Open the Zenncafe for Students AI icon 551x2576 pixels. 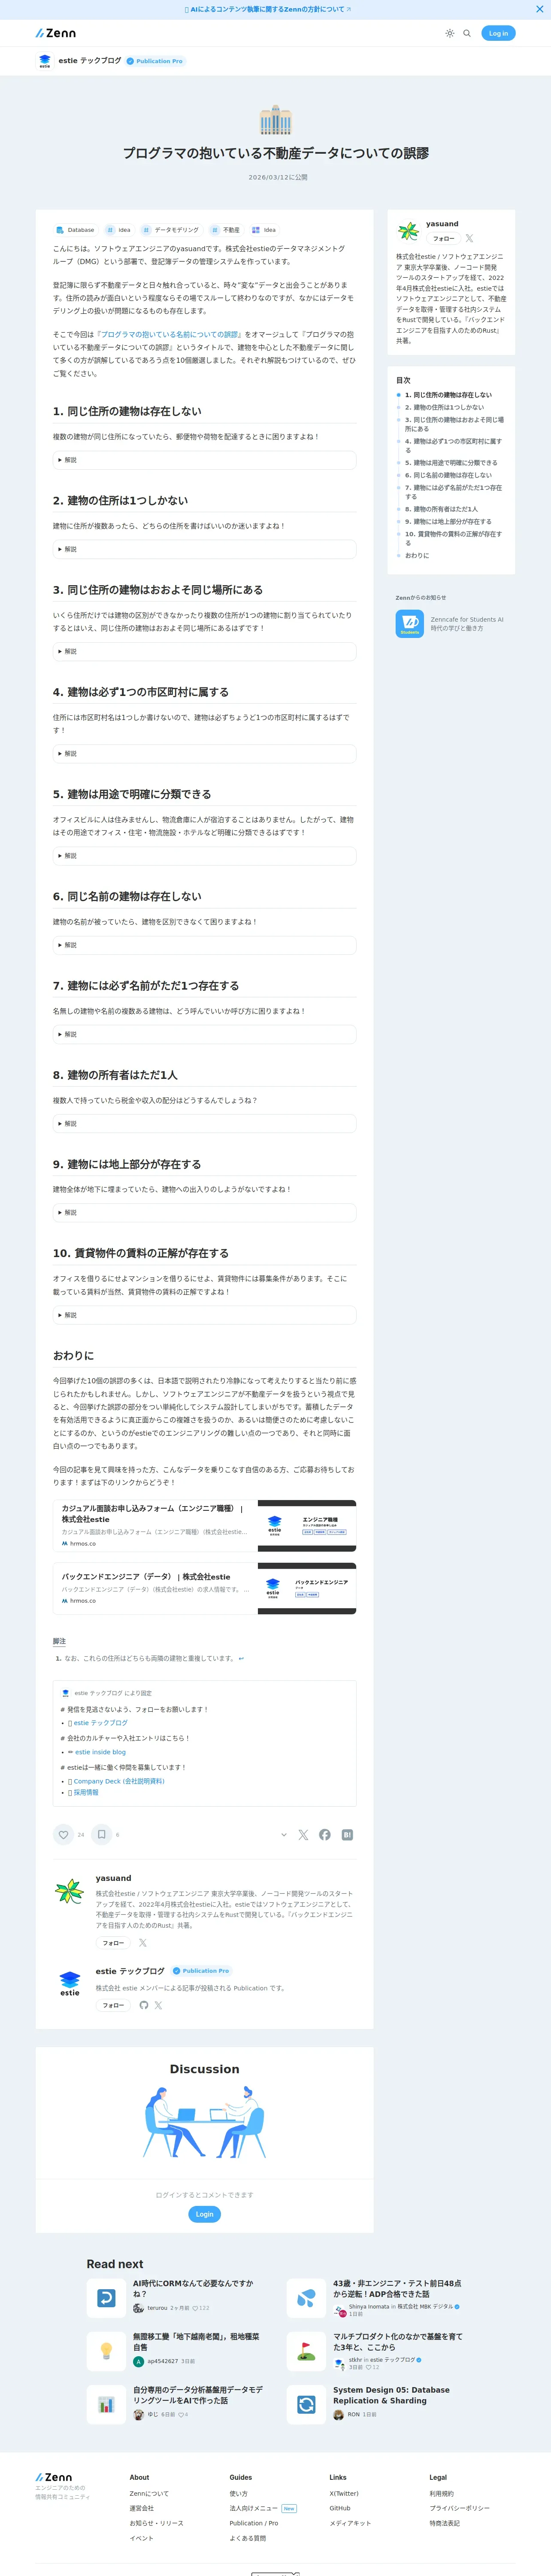(x=410, y=624)
